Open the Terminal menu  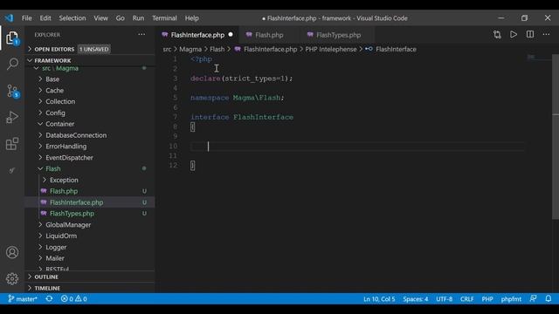(164, 18)
